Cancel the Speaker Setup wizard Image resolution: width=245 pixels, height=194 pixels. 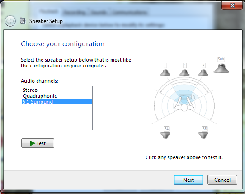point(222,180)
